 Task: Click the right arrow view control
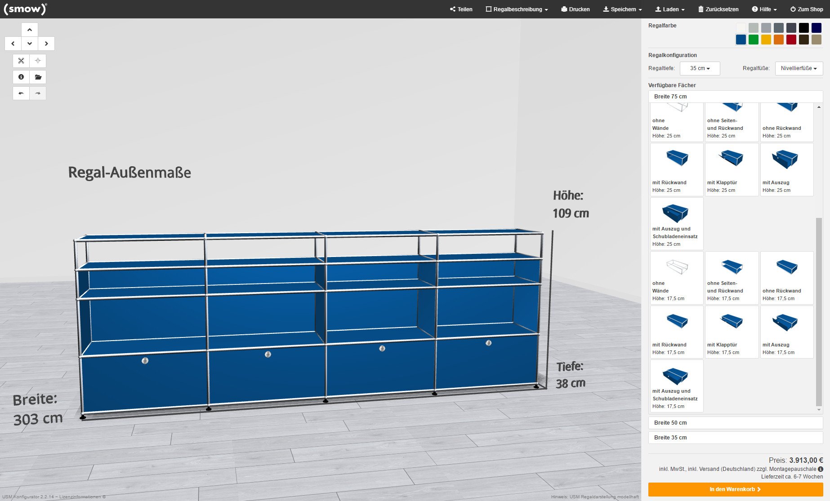click(46, 44)
